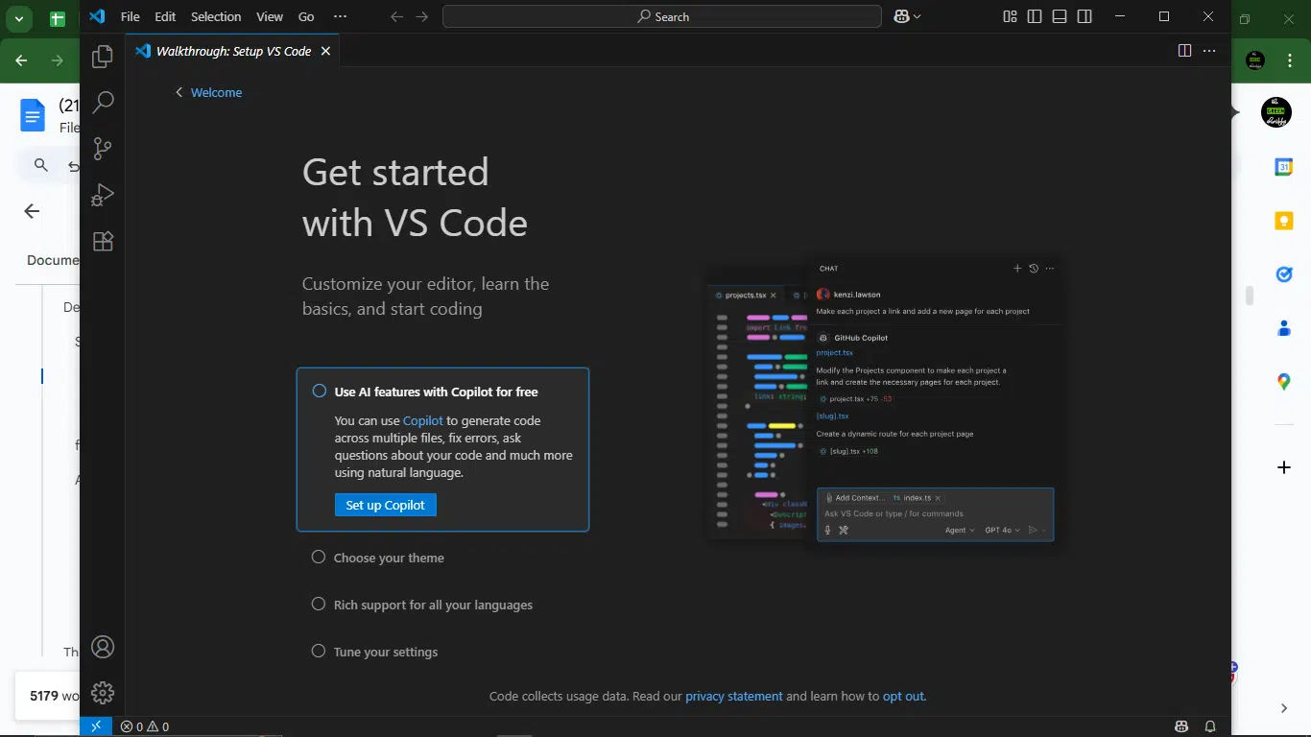Click the notifications bell in status bar
This screenshot has height=737, width=1311.
point(1210,726)
